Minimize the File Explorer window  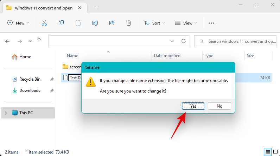click(x=241, y=5)
